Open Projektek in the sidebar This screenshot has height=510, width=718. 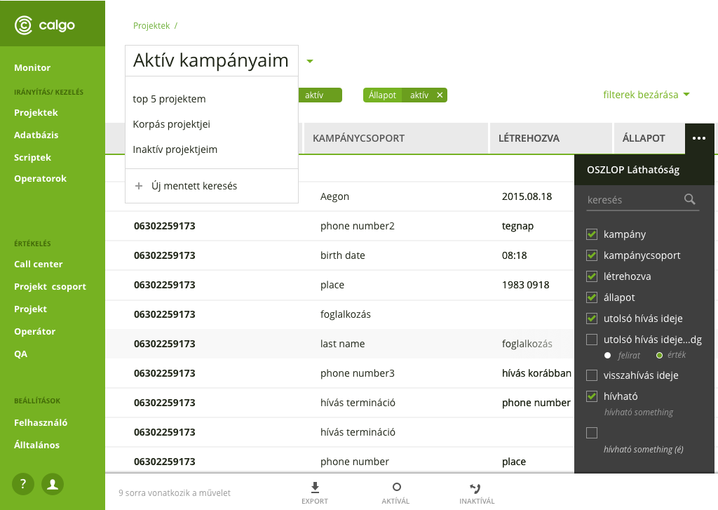click(36, 112)
